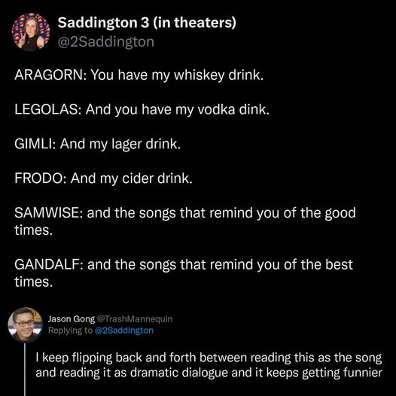Viewport: 396px width, 396px height.
Task: Click the thread line below Jason Gong's avatar
Action: (x=25, y=370)
